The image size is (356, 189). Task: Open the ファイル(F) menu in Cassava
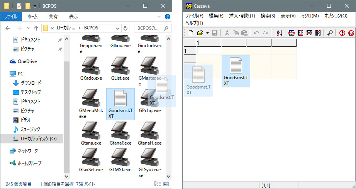pos(194,16)
